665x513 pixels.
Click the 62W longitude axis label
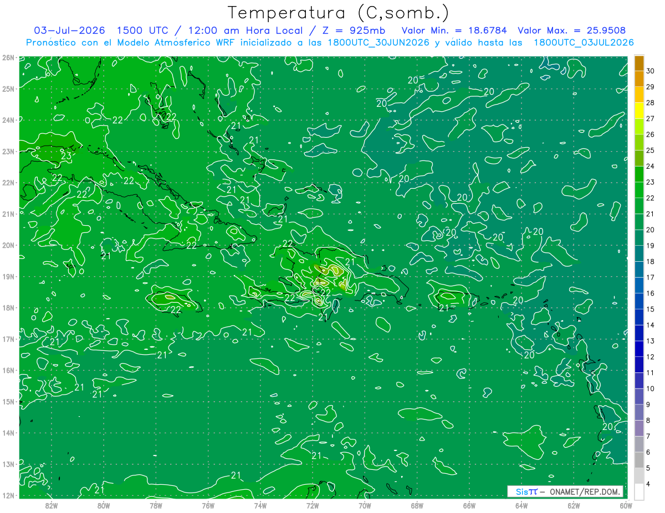(x=574, y=505)
